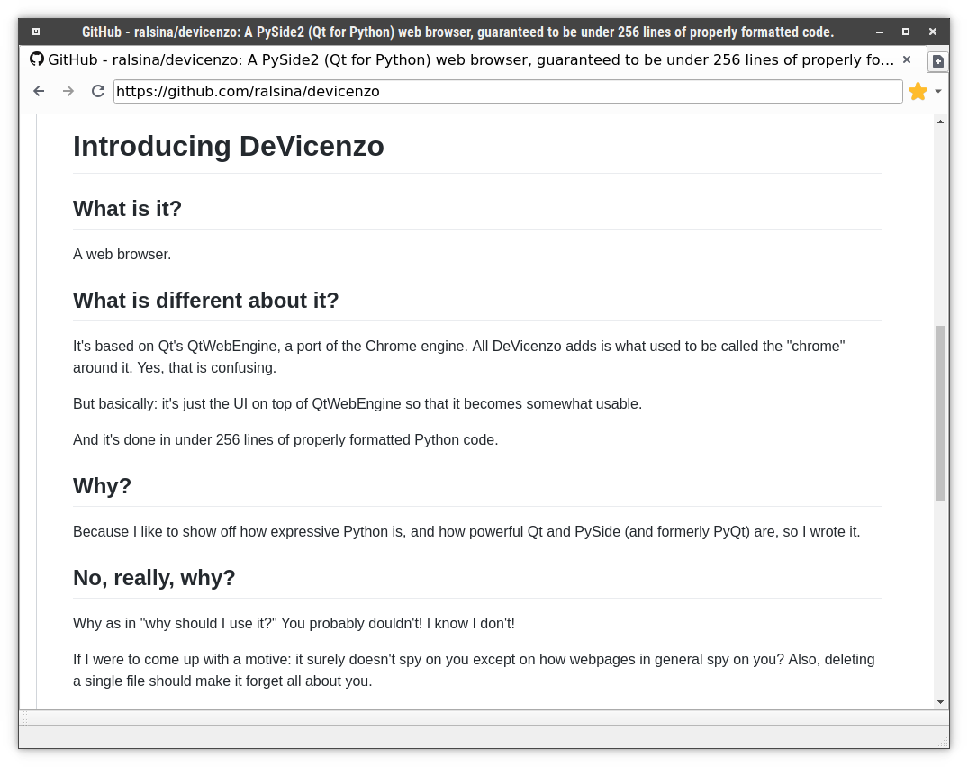Open a new tab with plus icon

937,61
